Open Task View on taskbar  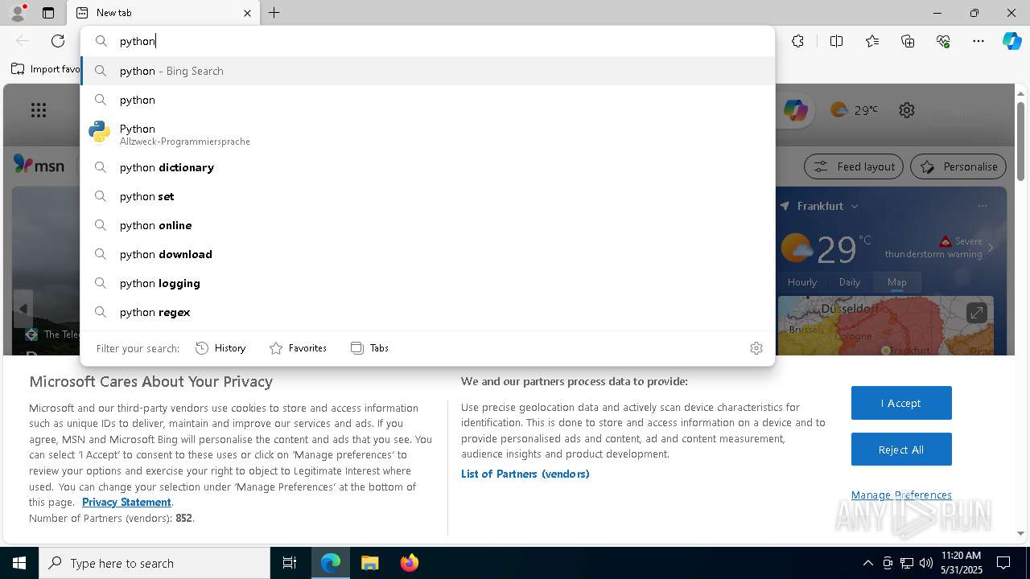[x=290, y=563]
